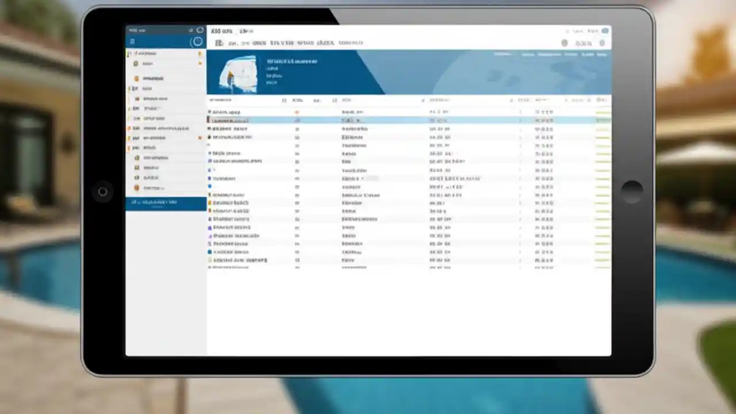Open the search icon on the top toolbar
The width and height of the screenshot is (736, 414).
click(x=564, y=43)
